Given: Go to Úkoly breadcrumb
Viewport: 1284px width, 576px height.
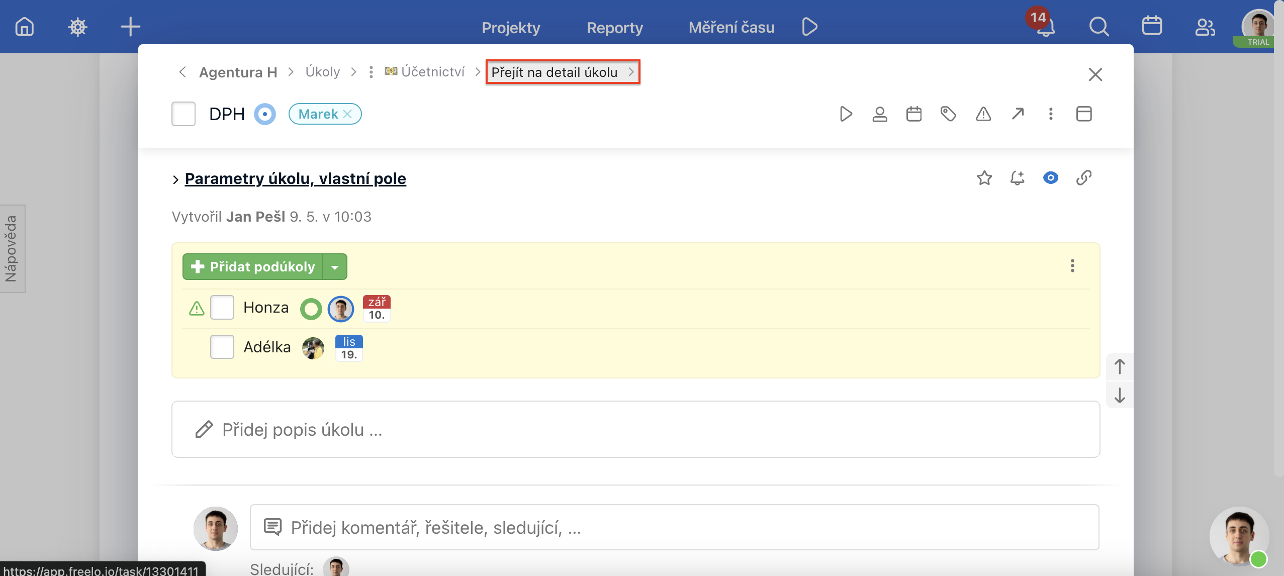Looking at the screenshot, I should tap(322, 72).
